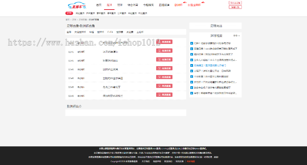The width and height of the screenshot is (307, 165).
Task: Click 高清直播 for 立陶宛VS塞尔维亚
Action: tap(164, 77)
